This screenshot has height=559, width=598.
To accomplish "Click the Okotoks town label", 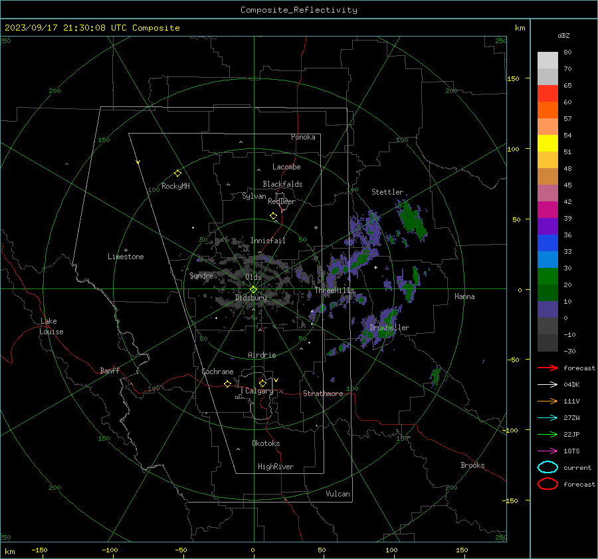I will click(x=266, y=443).
